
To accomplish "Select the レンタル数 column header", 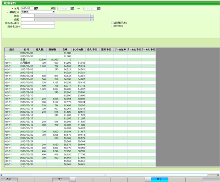I will 78,50.
